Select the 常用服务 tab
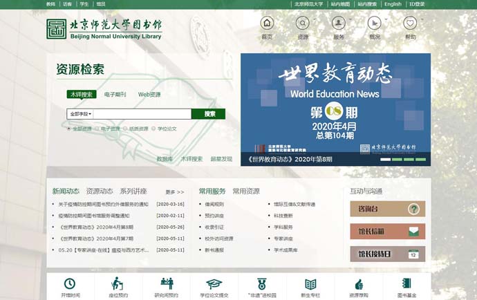Image resolution: width=477 pixels, height=300 pixels. [x=212, y=191]
